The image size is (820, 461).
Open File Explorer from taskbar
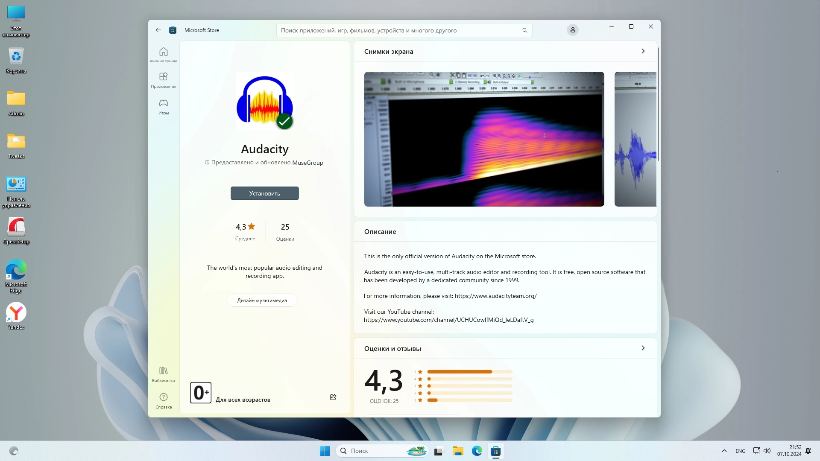[458, 451]
